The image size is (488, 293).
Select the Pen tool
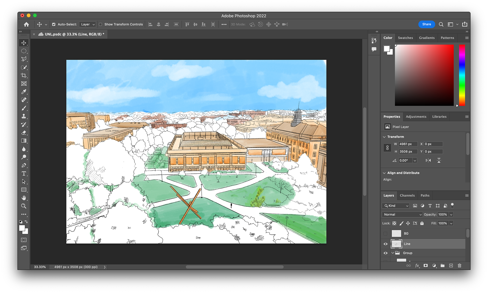point(24,165)
